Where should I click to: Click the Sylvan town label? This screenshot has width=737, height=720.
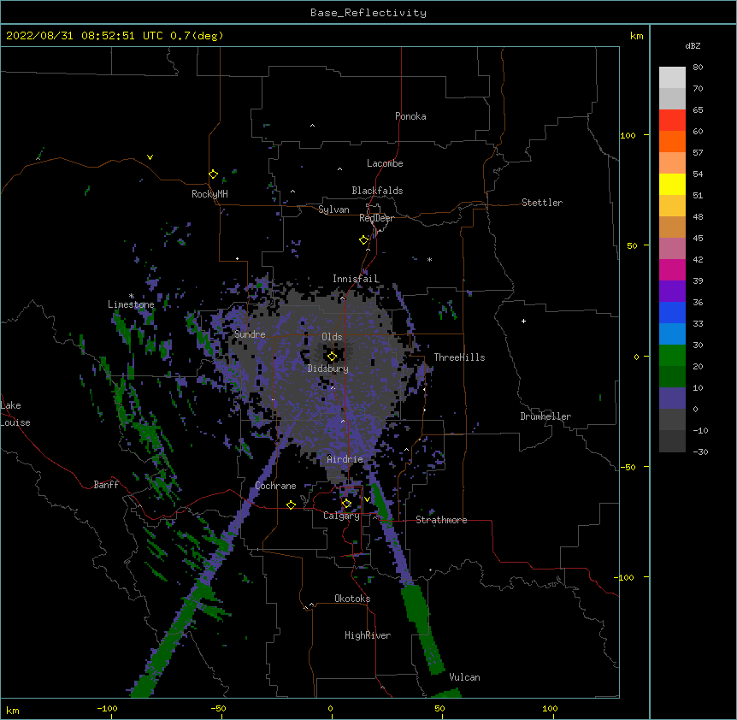(x=333, y=210)
